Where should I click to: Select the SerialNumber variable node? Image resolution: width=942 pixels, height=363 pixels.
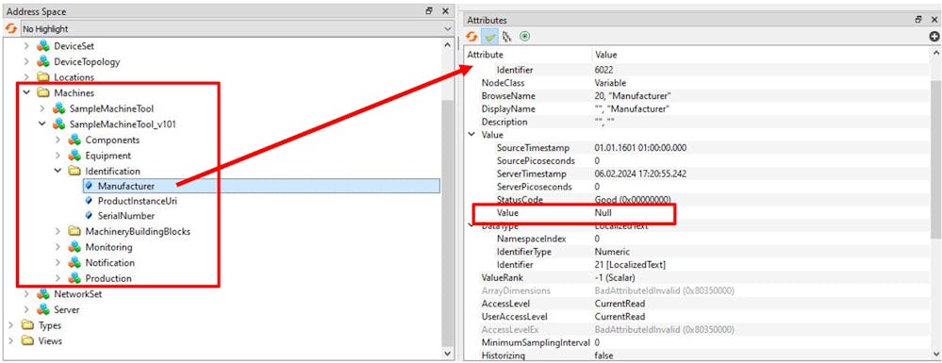tap(126, 215)
